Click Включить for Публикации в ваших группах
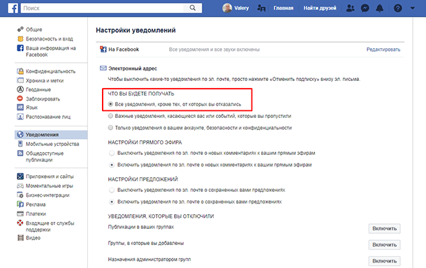This screenshot has width=426, height=268. [x=384, y=229]
